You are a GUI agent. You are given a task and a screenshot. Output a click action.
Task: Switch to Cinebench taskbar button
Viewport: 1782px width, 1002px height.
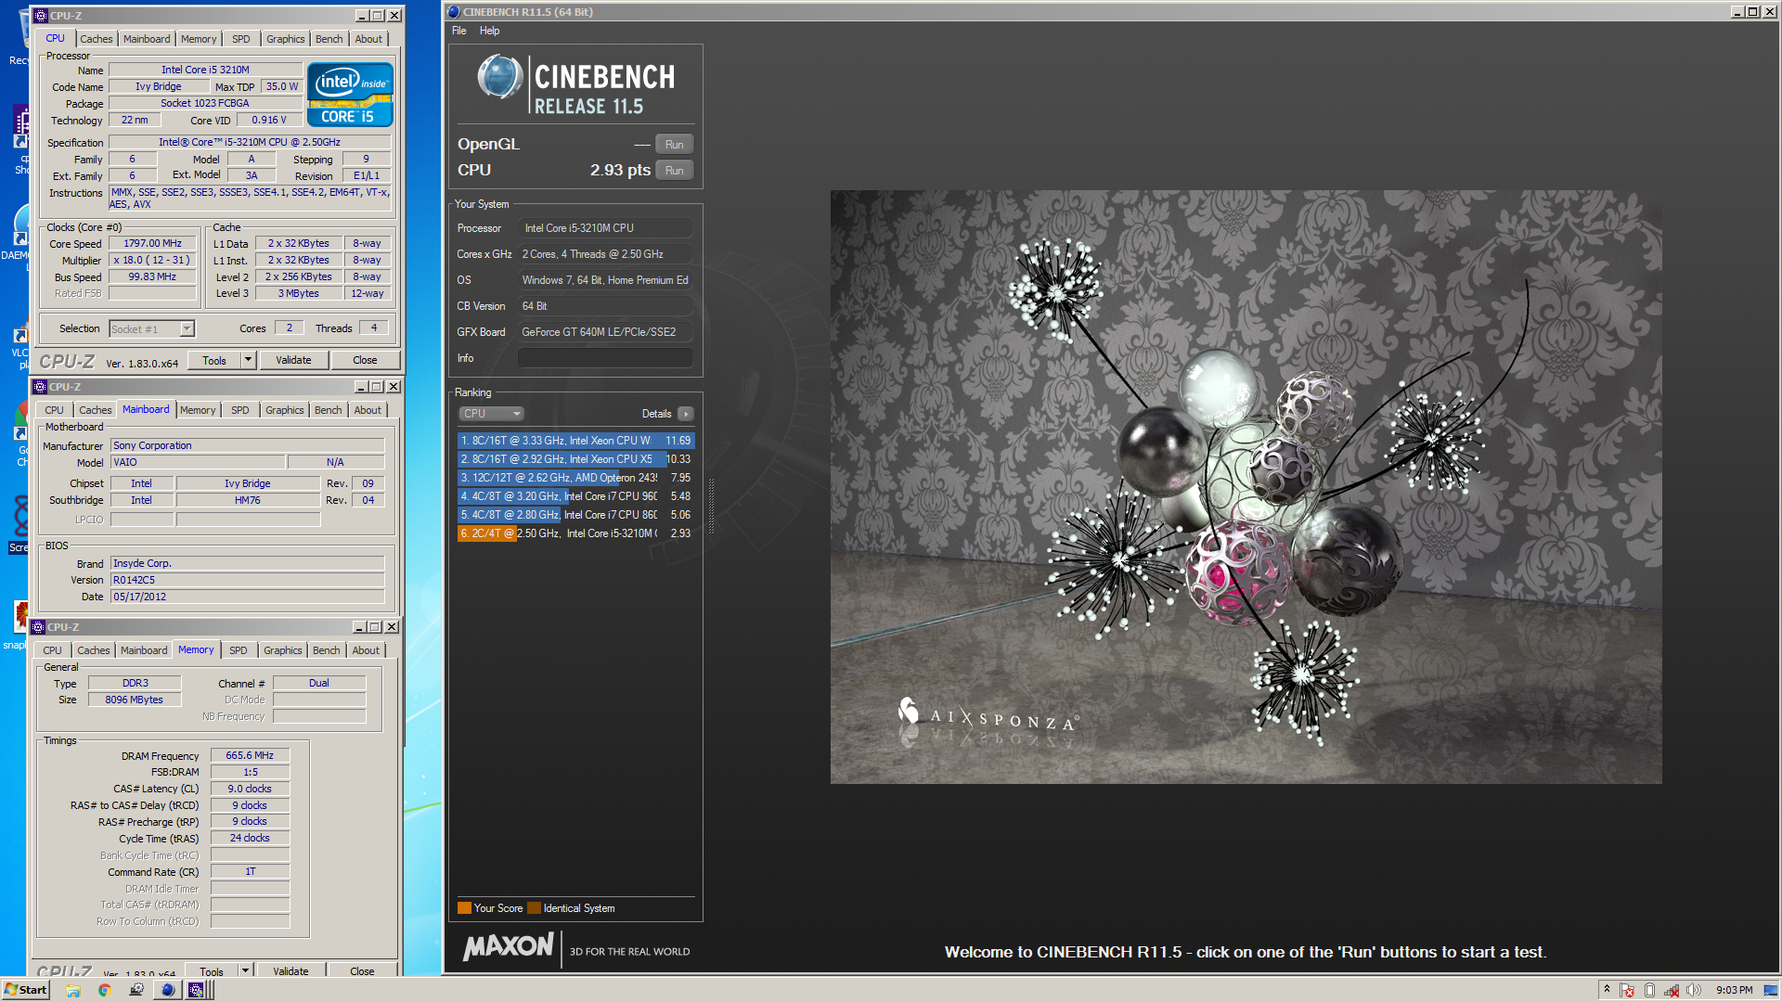pos(167,990)
